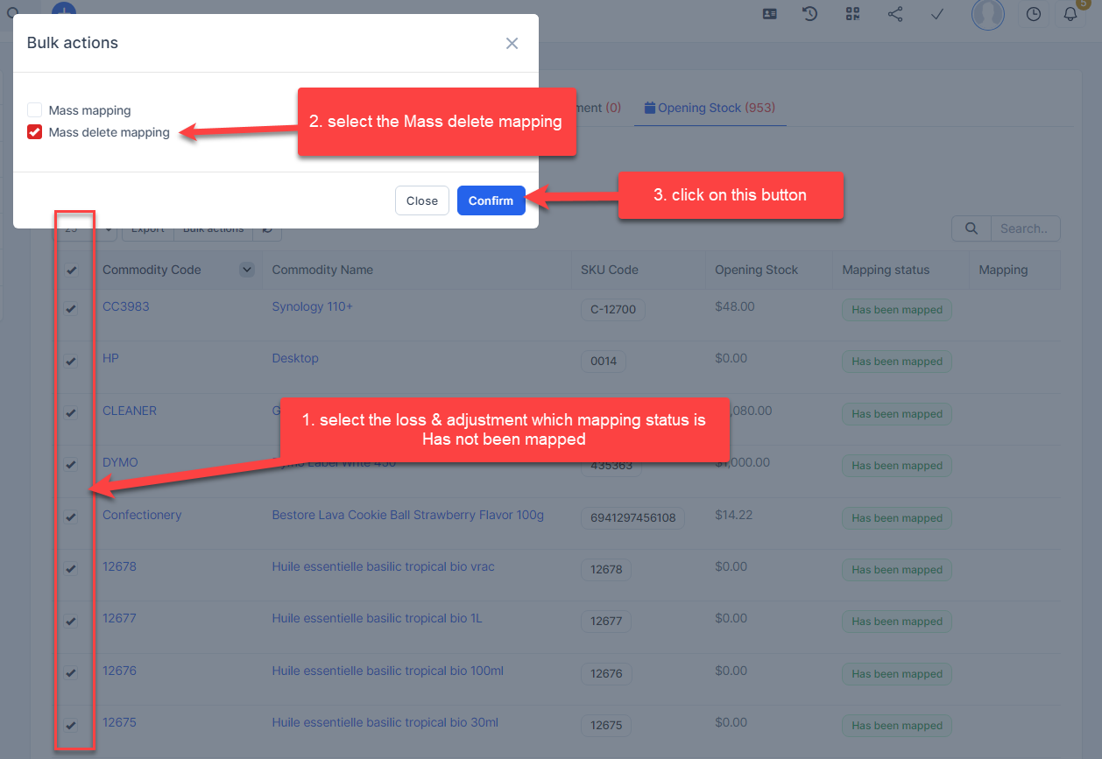This screenshot has height=759, width=1102.
Task: Open the user profile avatar
Action: 988,14
